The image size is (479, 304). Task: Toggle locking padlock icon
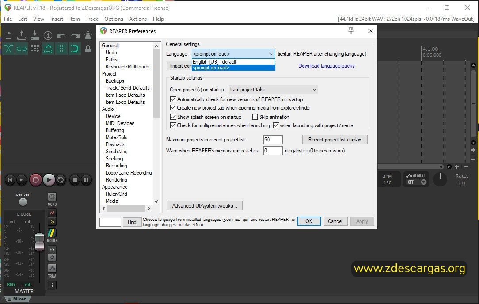[x=88, y=49]
